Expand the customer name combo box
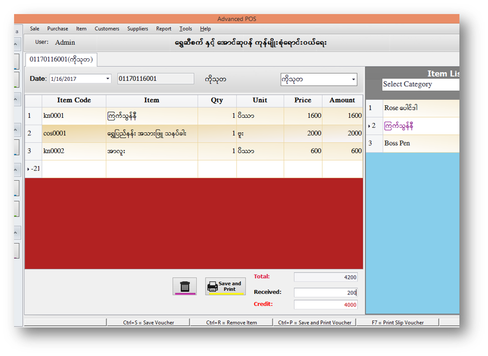 353,80
